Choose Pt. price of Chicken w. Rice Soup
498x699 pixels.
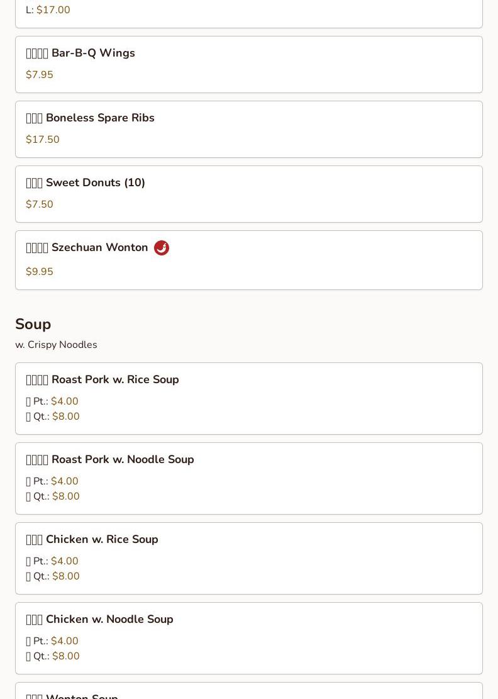tap(64, 561)
